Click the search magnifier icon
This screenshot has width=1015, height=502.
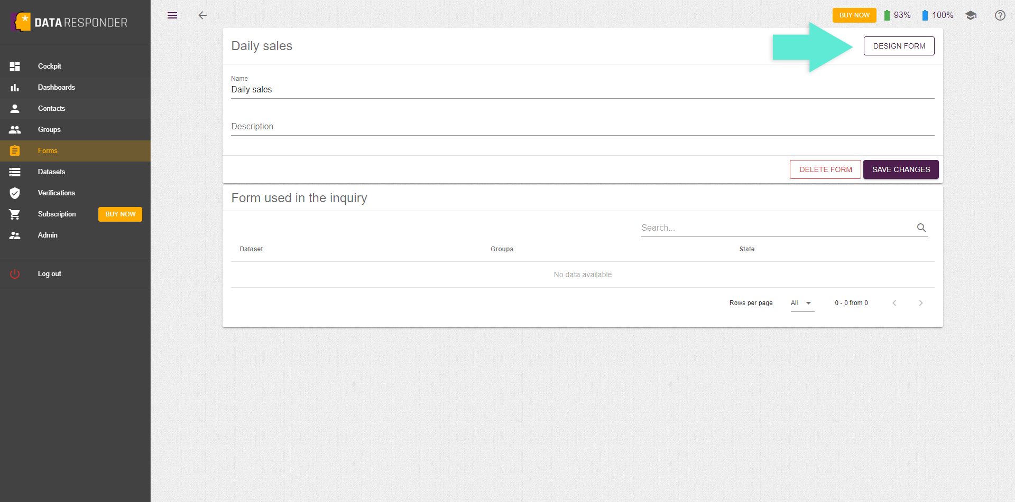coord(921,228)
